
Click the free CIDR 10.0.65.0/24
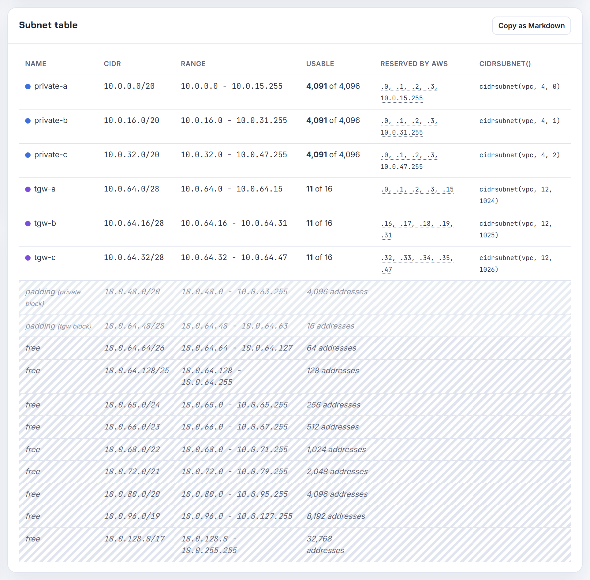[x=132, y=405]
